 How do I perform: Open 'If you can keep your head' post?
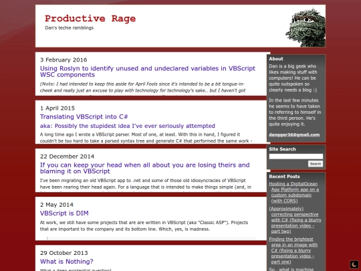(145, 168)
